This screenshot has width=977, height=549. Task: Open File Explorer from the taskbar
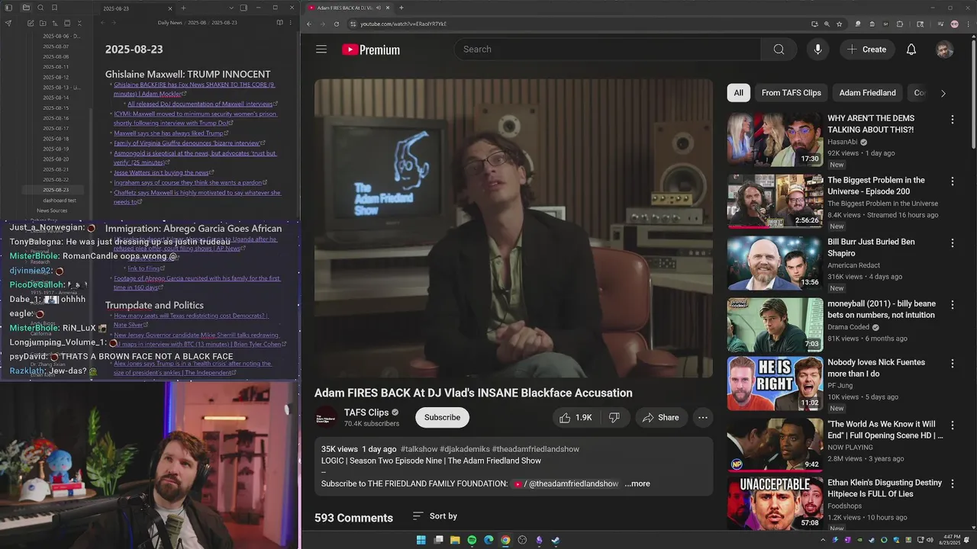click(455, 540)
